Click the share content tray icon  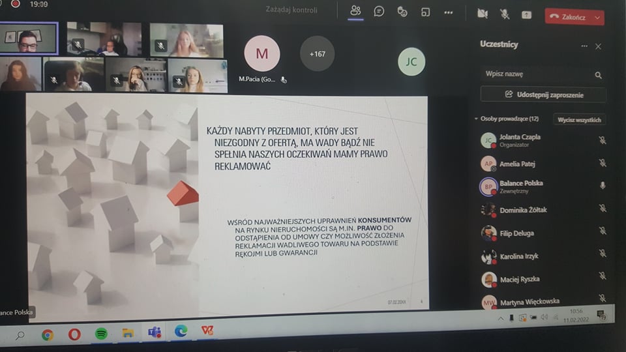526,14
